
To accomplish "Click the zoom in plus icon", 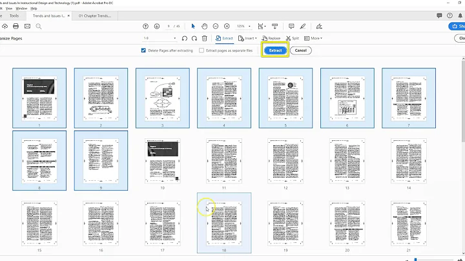I will pos(227,26).
